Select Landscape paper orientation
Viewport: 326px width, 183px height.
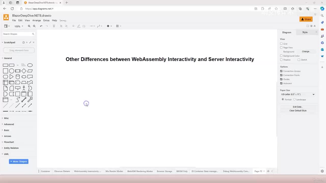(294, 99)
